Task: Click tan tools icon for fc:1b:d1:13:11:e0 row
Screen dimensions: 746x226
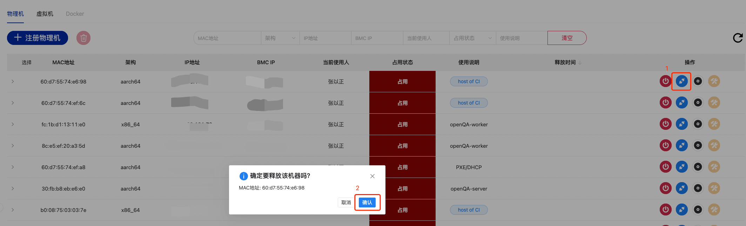Action: tap(714, 124)
